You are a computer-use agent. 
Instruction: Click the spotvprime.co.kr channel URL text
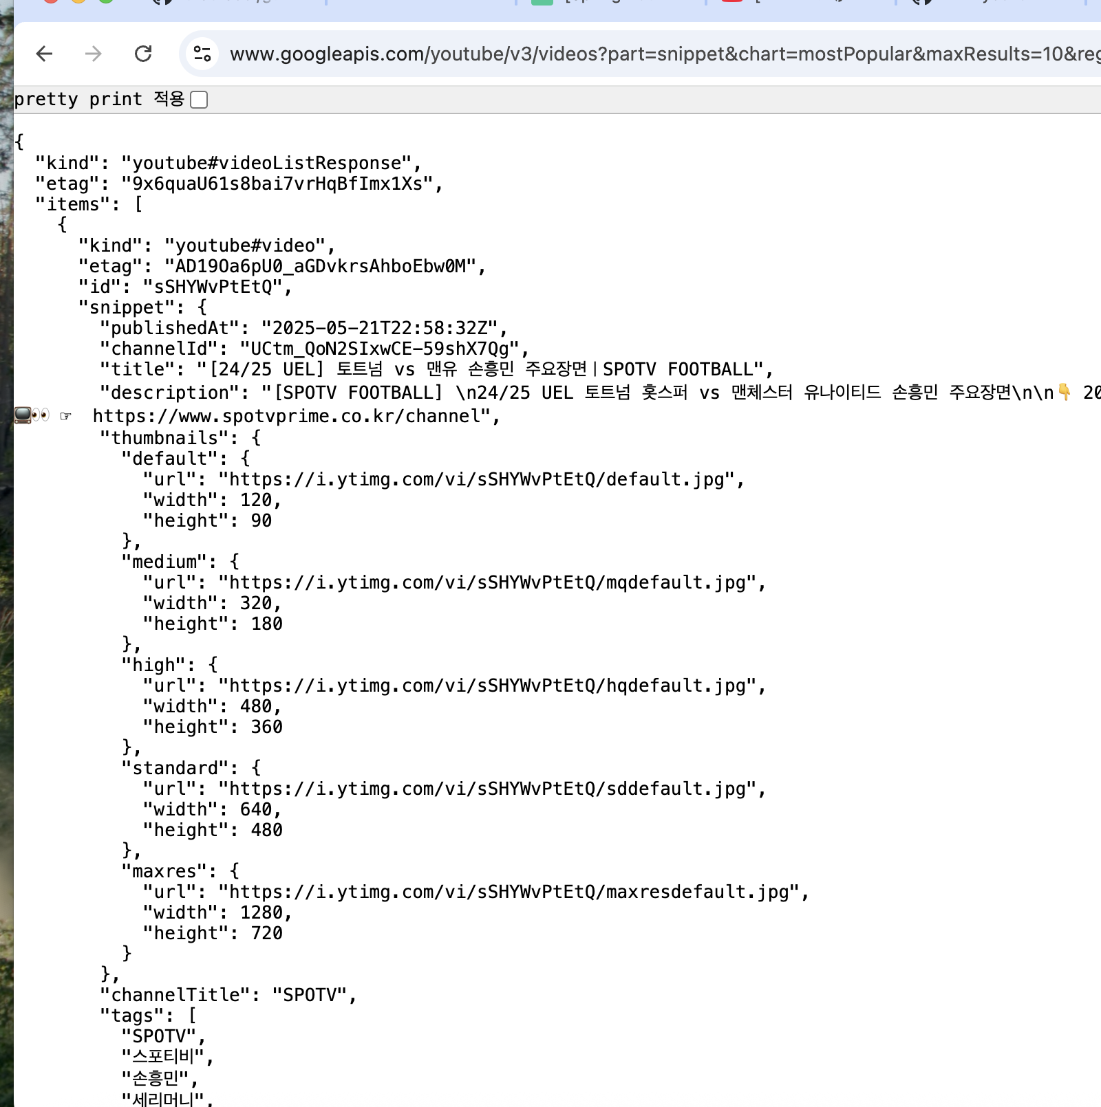coord(291,416)
